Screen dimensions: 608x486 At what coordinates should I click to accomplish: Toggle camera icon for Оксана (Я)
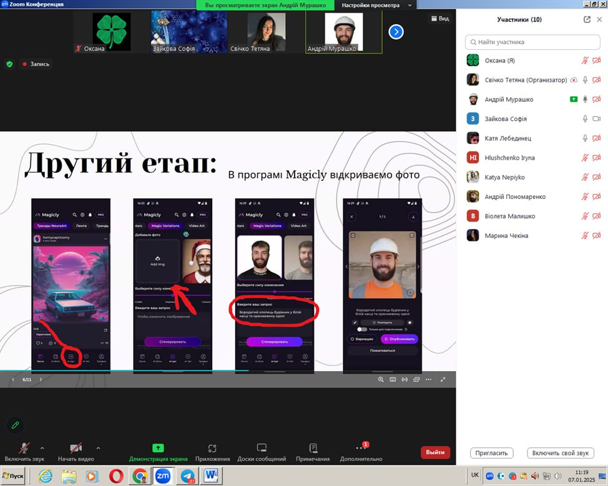597,61
